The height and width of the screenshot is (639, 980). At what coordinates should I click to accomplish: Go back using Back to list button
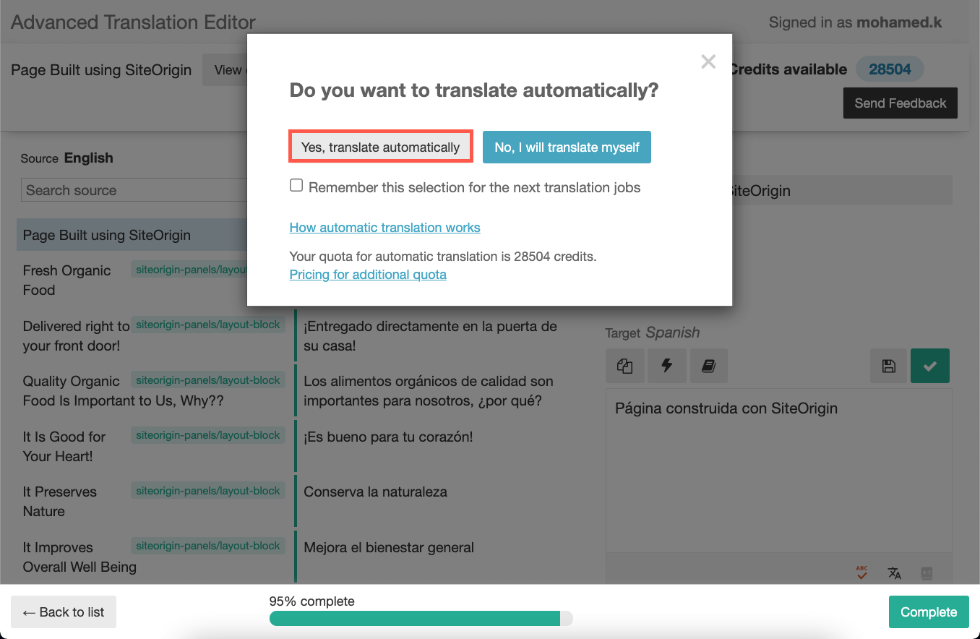pyautogui.click(x=64, y=612)
